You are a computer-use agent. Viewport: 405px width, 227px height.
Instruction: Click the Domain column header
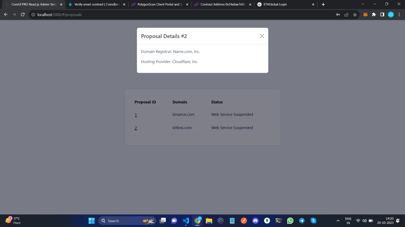point(180,102)
